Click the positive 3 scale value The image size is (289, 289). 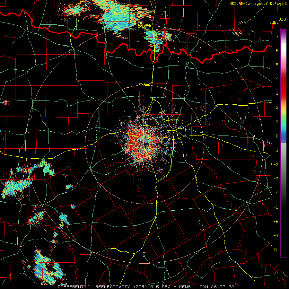[277, 93]
